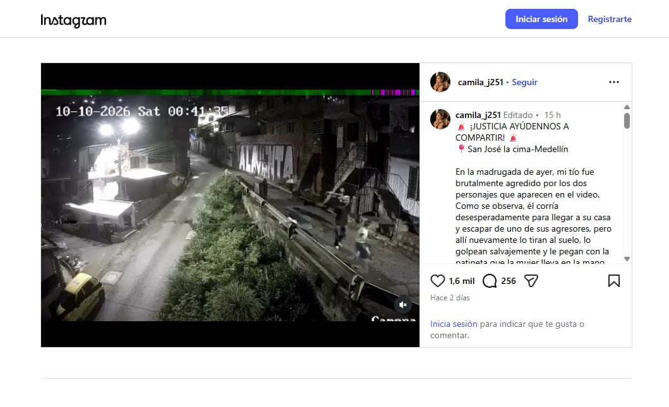Open the three-dot more options menu
The image size is (669, 407).
[613, 82]
